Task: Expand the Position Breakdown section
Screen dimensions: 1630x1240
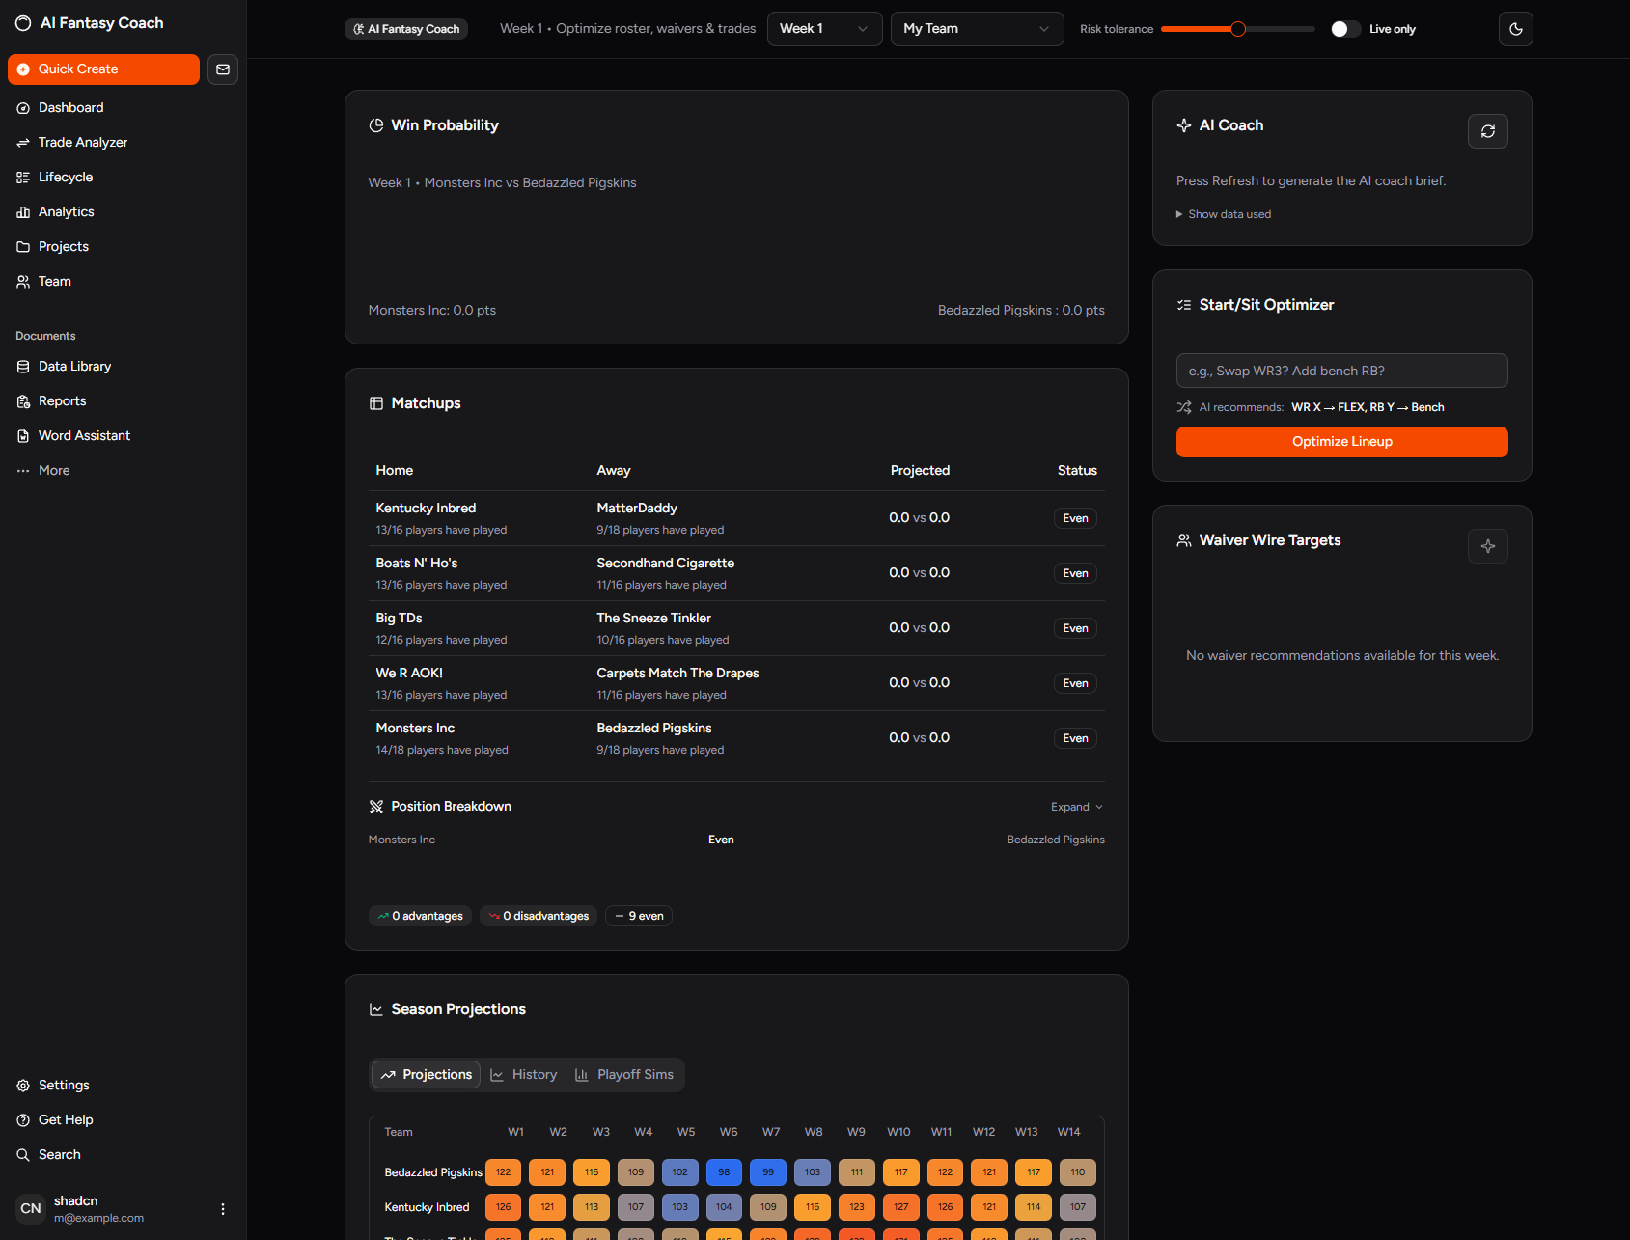Action: [x=1076, y=807]
